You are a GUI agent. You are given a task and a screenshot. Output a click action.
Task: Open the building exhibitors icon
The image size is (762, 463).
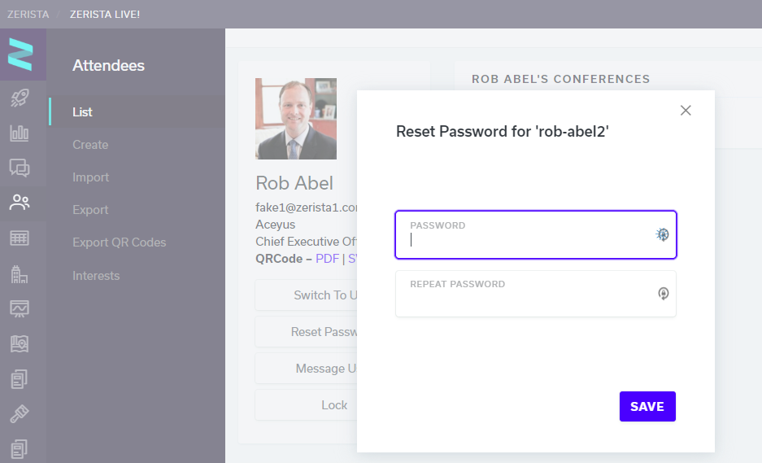coord(20,274)
